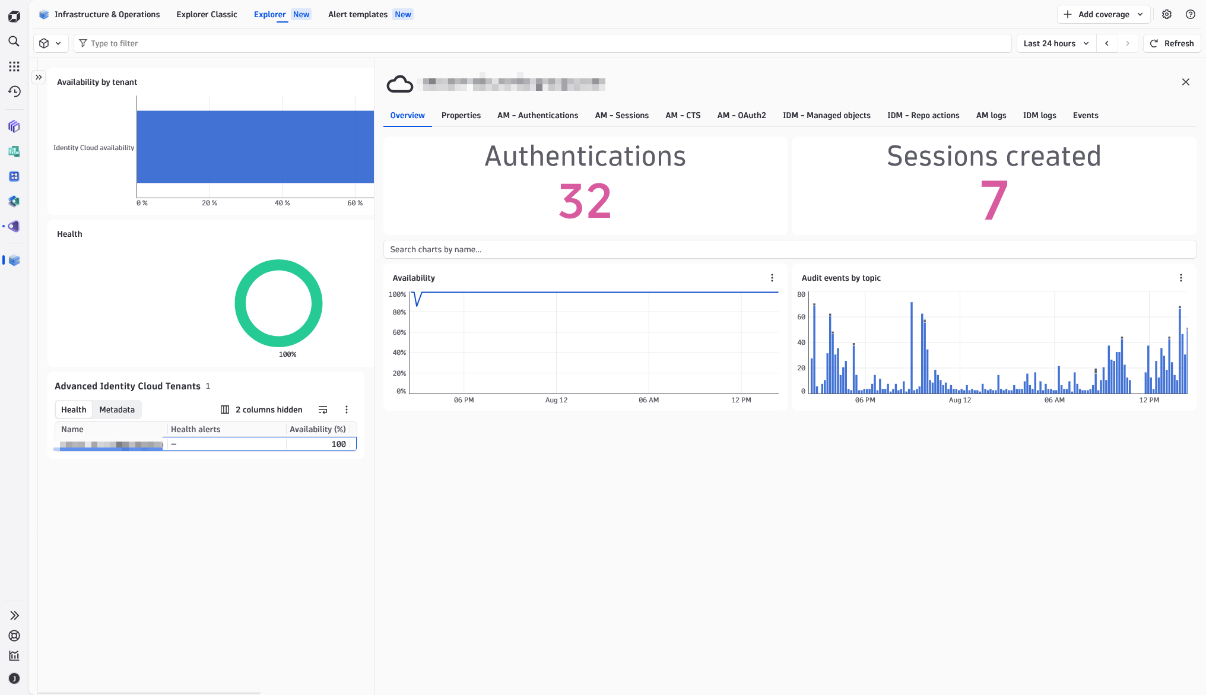Open the AM - Sessions tab

622,115
